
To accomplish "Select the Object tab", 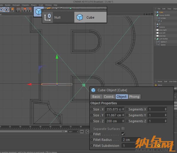I will point(122,97).
